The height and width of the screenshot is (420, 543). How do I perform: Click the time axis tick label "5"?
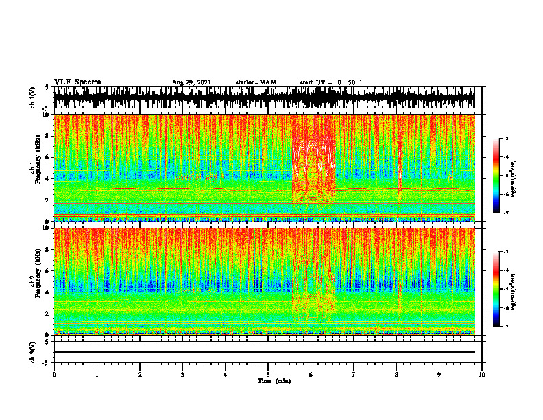click(268, 375)
